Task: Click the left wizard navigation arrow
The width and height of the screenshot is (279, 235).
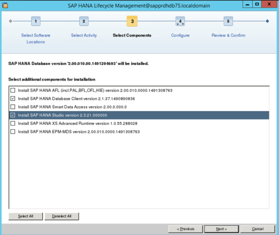Action: click(11, 21)
